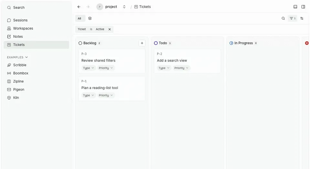310x169 pixels.
Task: Select Tickets in the sidebar
Action: coord(36,45)
